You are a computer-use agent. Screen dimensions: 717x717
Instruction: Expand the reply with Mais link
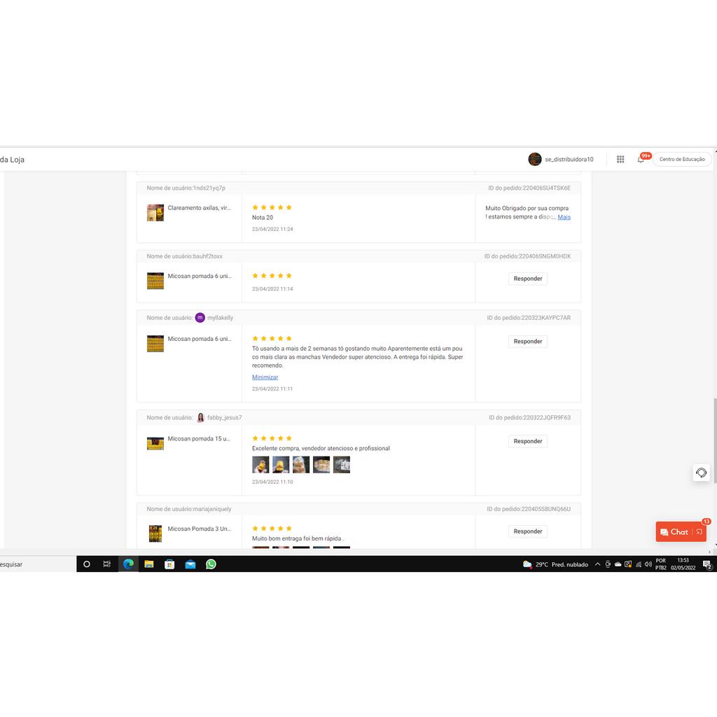point(564,217)
